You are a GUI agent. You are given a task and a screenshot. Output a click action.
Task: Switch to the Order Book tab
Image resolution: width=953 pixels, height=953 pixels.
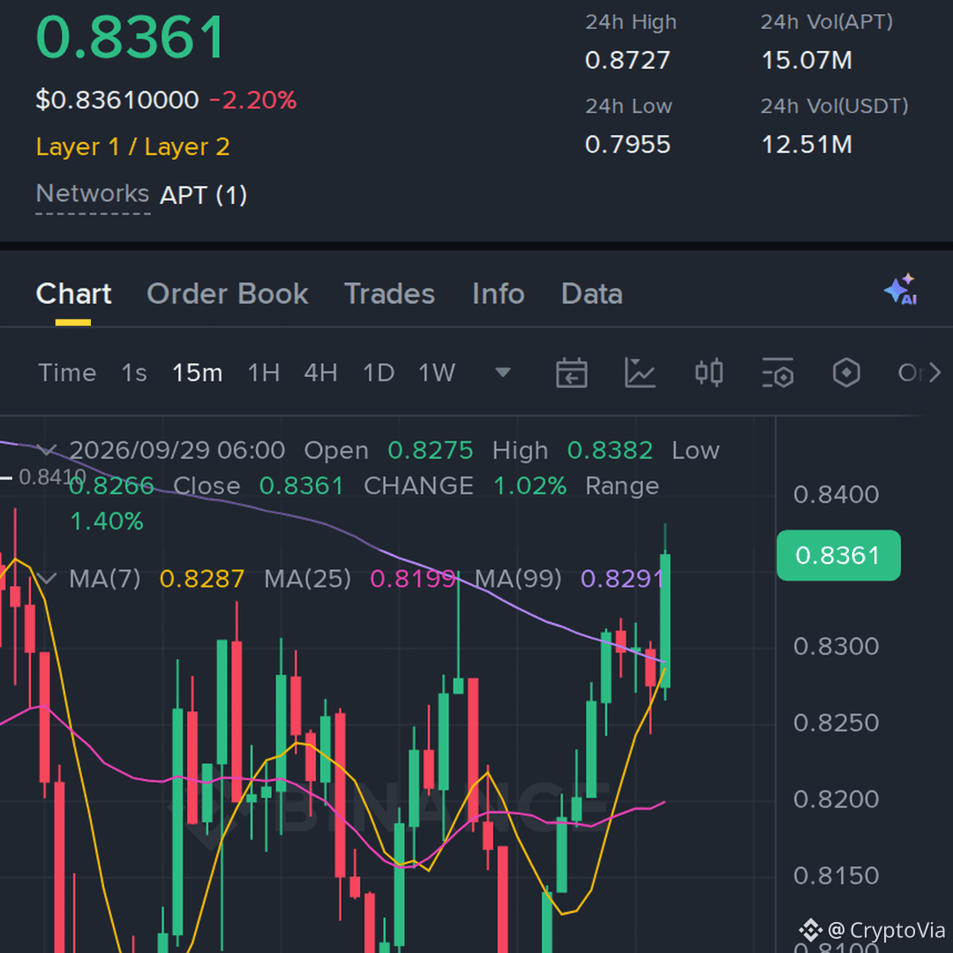coord(228,294)
